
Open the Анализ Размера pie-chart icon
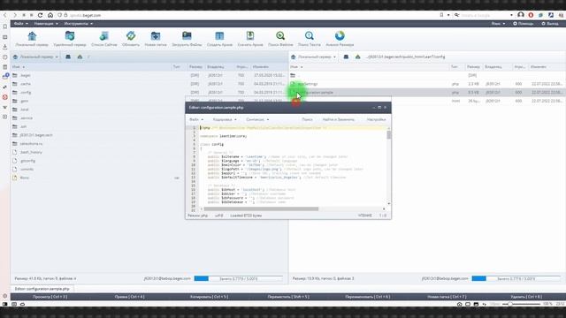(x=340, y=36)
